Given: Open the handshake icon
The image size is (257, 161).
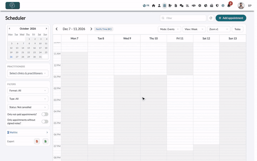Looking at the screenshot, I should 194,5.
